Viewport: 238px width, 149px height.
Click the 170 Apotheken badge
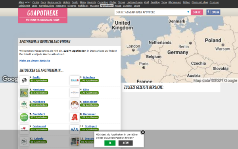89,93
